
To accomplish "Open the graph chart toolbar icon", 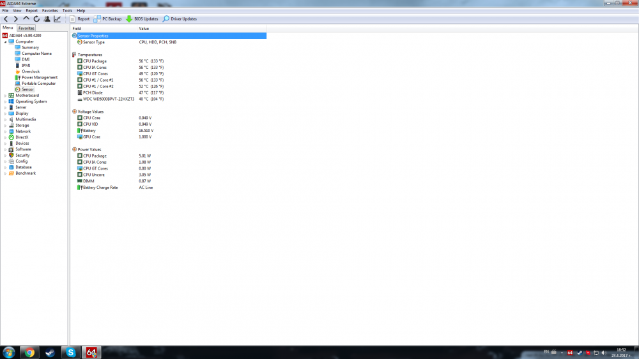I will 57,18.
